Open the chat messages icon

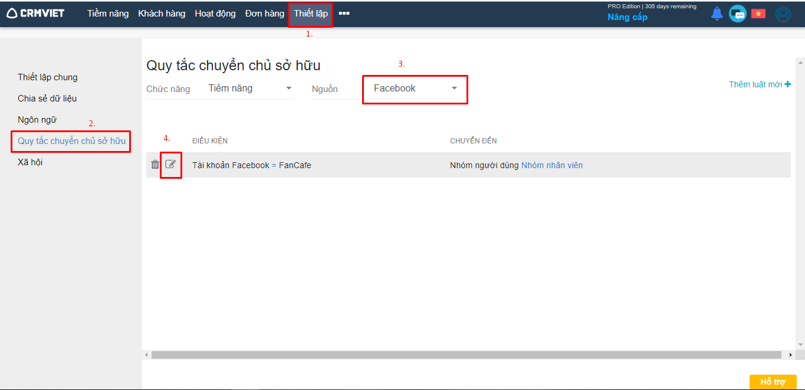(x=737, y=14)
